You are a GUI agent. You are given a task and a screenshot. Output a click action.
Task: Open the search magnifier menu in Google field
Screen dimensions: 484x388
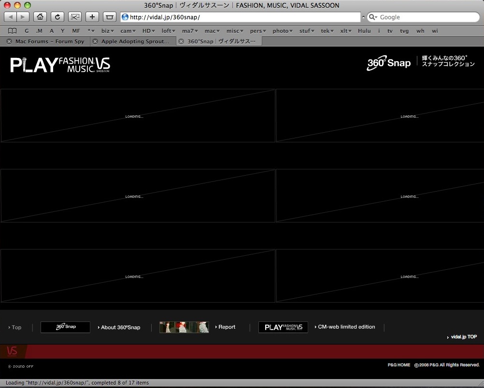pos(373,17)
